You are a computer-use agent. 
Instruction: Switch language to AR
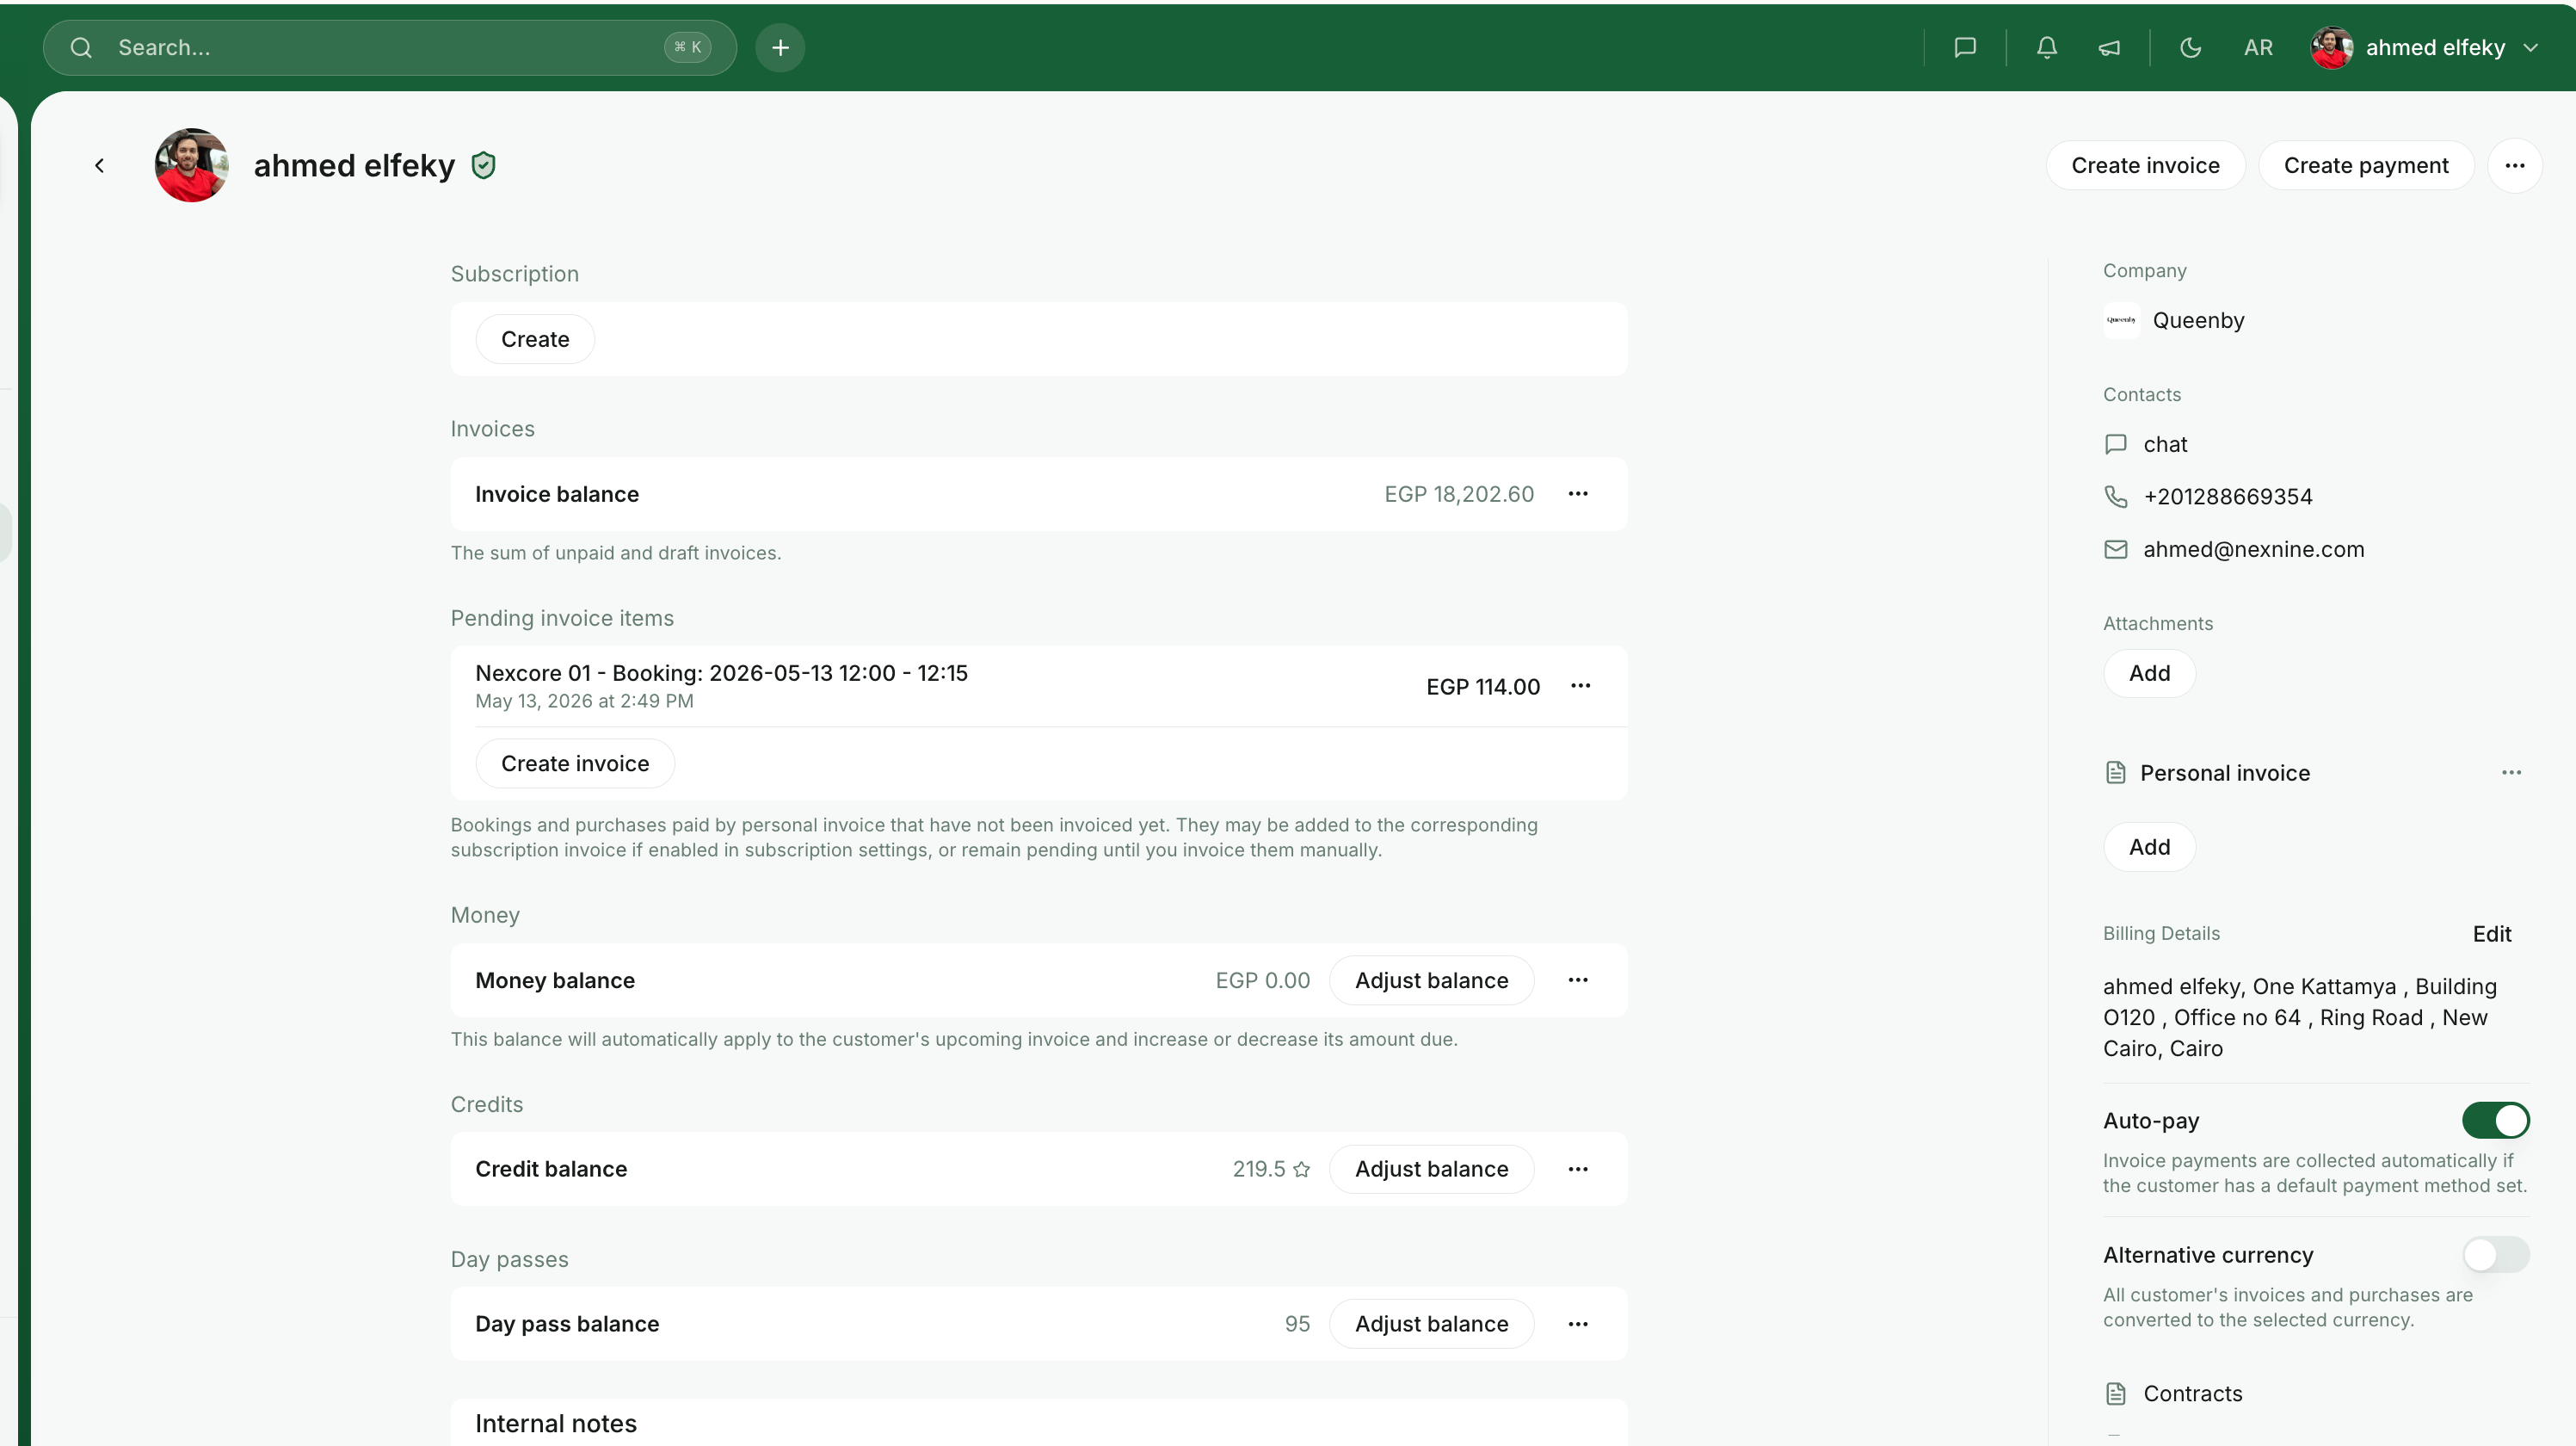[2258, 47]
